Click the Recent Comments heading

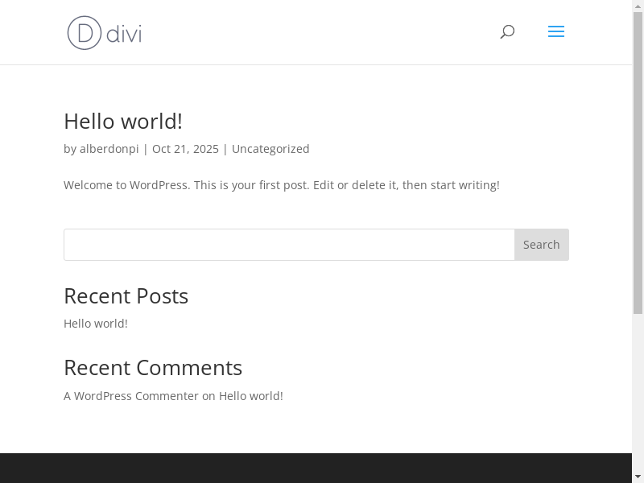[x=153, y=368]
